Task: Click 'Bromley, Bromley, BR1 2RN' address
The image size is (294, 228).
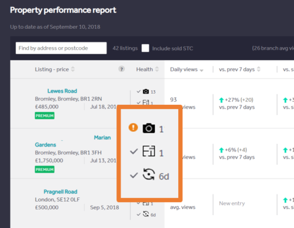Action: pos(68,99)
